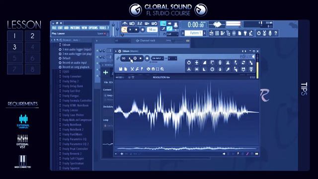Click the tempo 94 BPM field

tap(152, 30)
